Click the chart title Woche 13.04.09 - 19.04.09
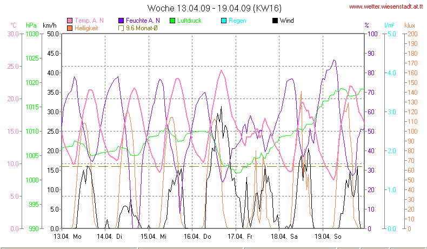The width and height of the screenshot is (427, 249). click(x=215, y=8)
